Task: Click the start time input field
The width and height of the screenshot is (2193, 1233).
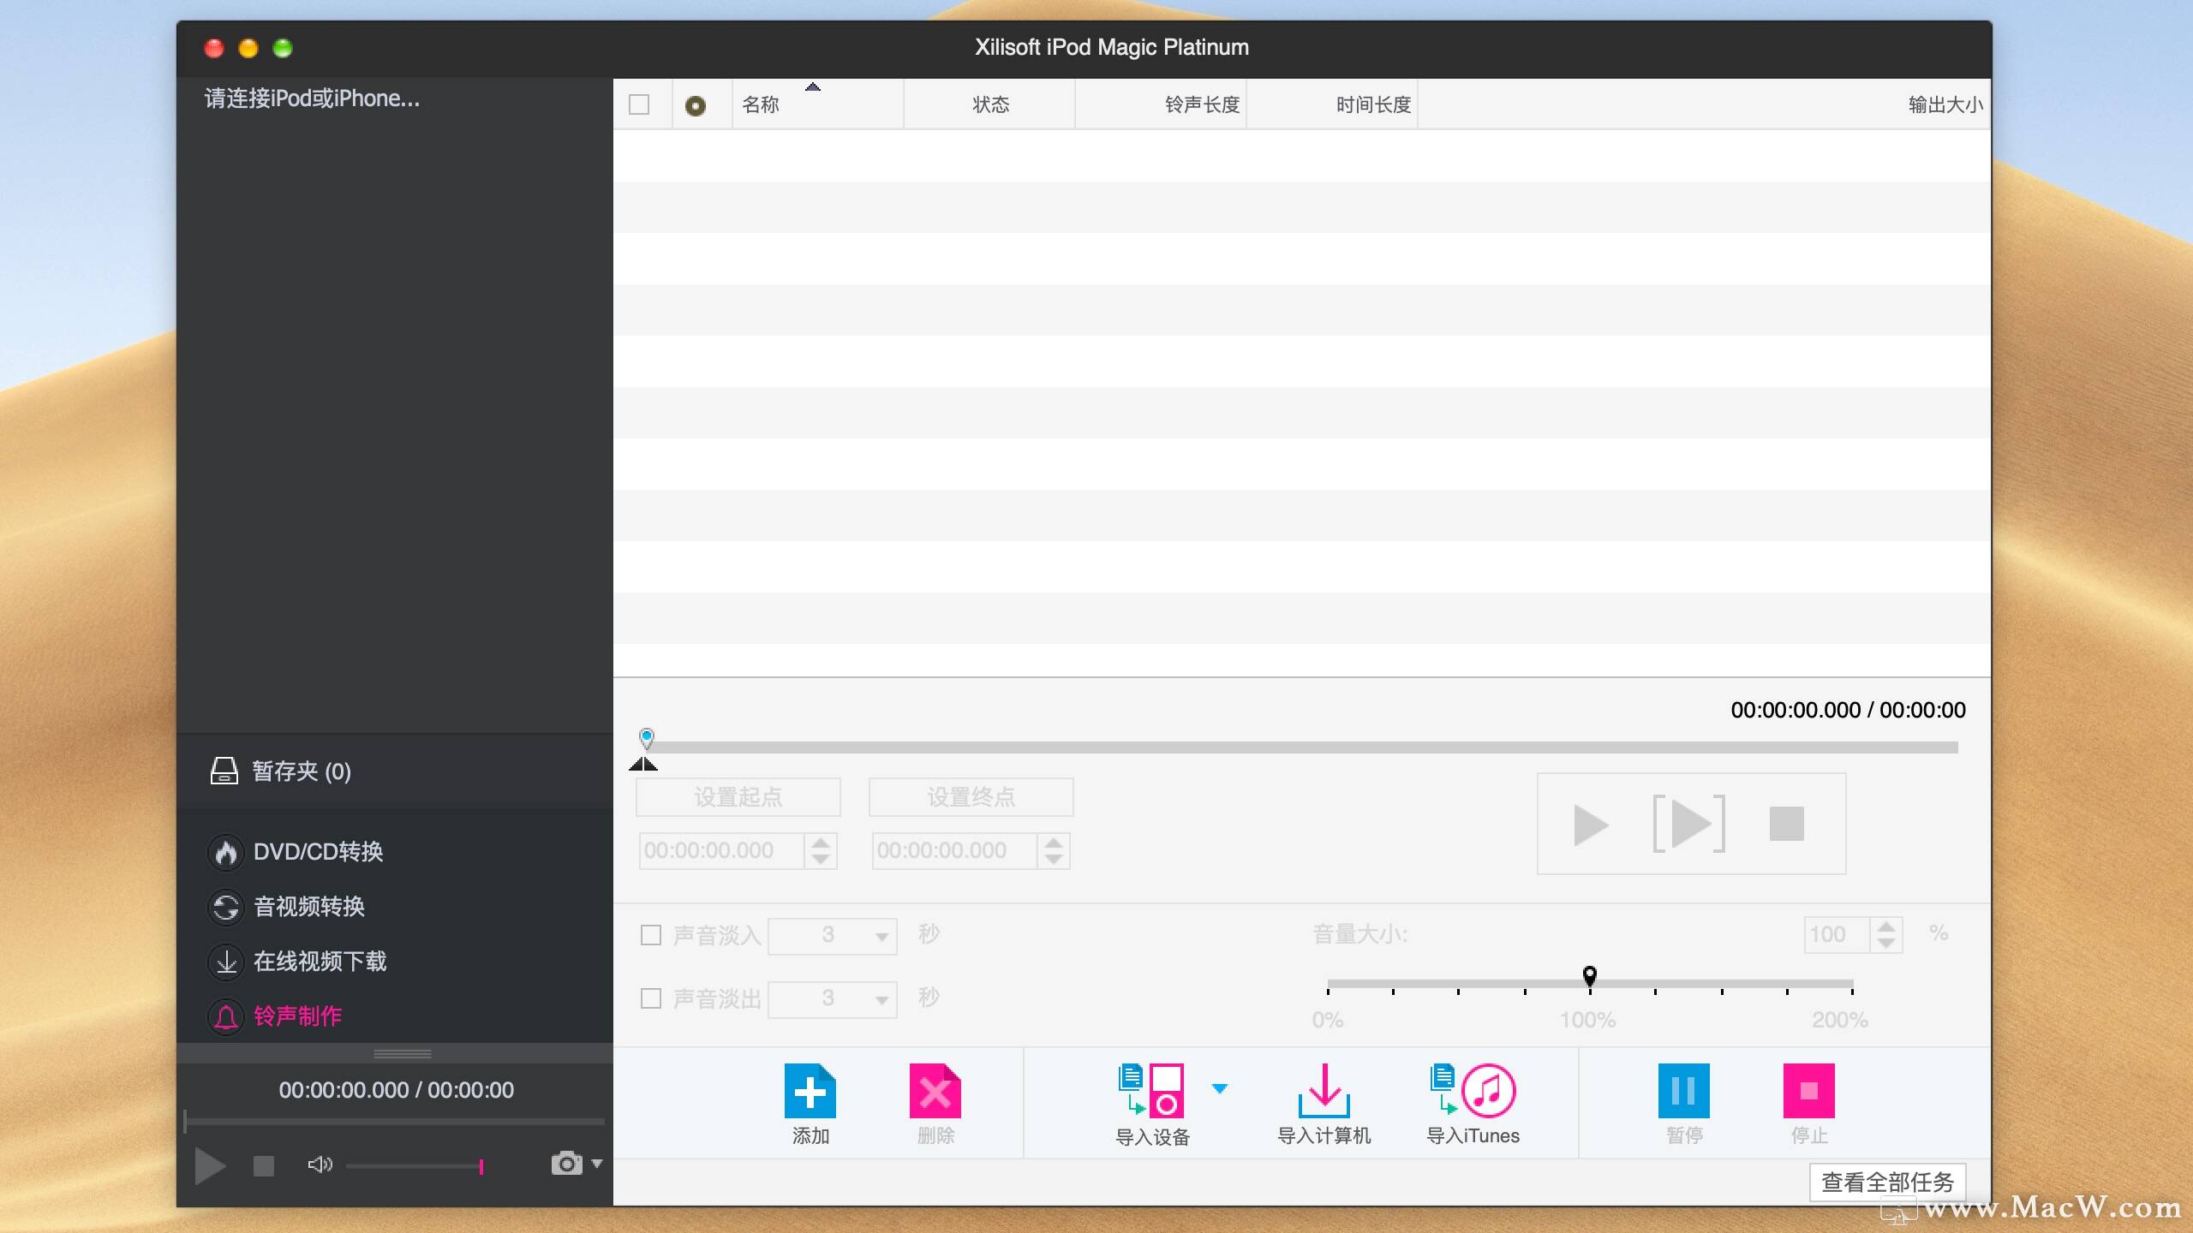Action: point(721,851)
